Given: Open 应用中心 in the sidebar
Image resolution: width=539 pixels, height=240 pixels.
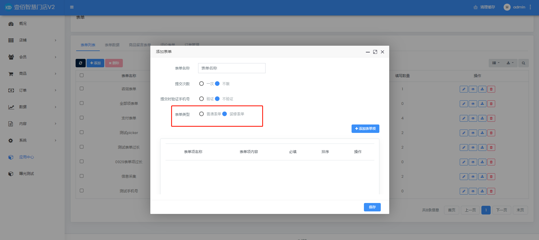Looking at the screenshot, I should 26,157.
